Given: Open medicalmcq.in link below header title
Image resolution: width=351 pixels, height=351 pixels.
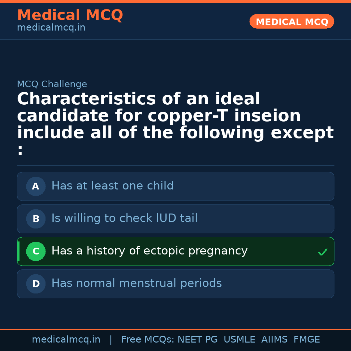Looking at the screenshot, I should (51, 28).
